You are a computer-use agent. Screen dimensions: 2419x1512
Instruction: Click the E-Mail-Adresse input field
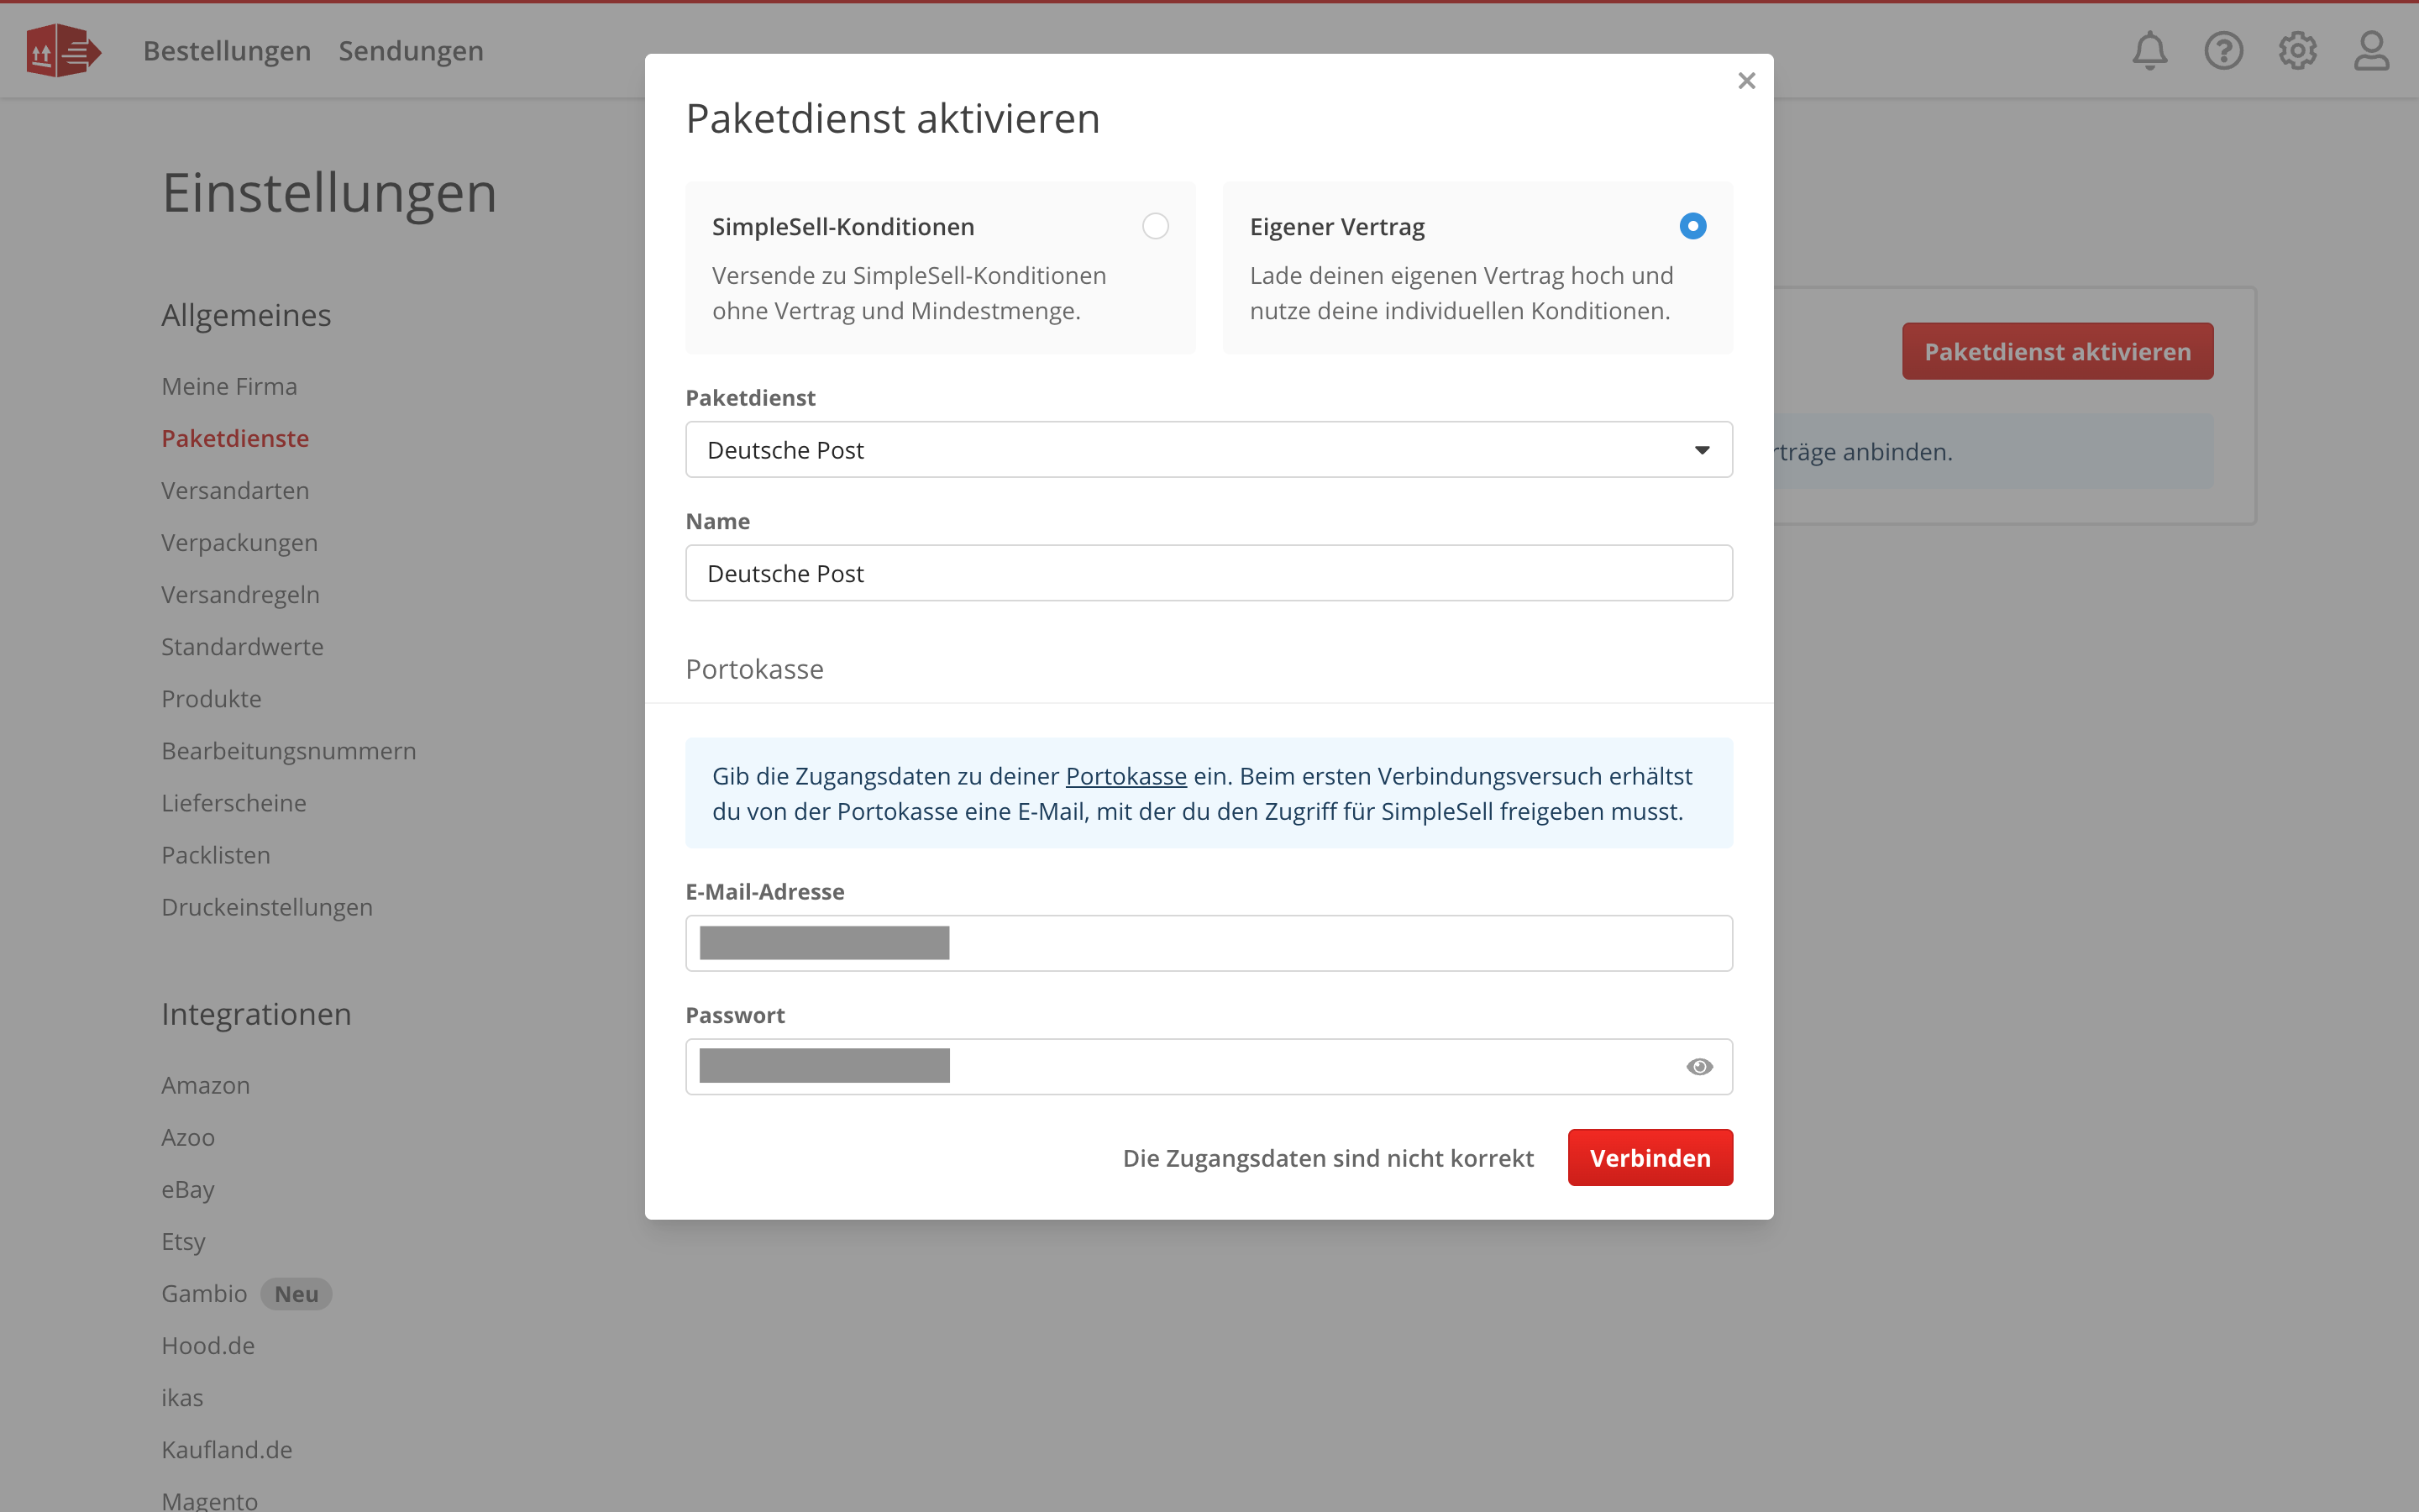1209,943
